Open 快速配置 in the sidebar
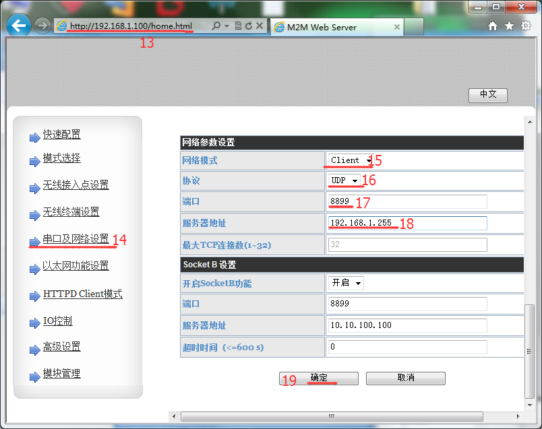This screenshot has width=542, height=429. click(61, 135)
